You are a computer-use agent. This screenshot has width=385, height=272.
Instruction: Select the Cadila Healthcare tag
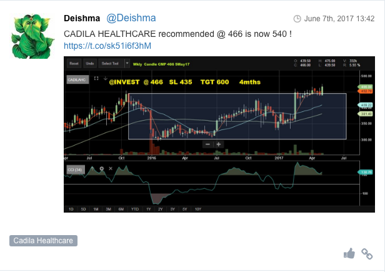point(43,241)
